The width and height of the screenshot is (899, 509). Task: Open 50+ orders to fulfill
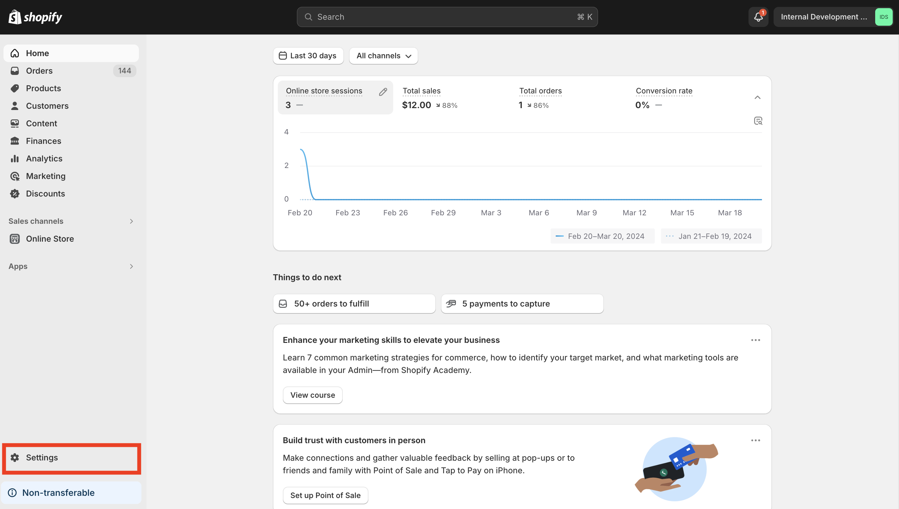point(354,303)
